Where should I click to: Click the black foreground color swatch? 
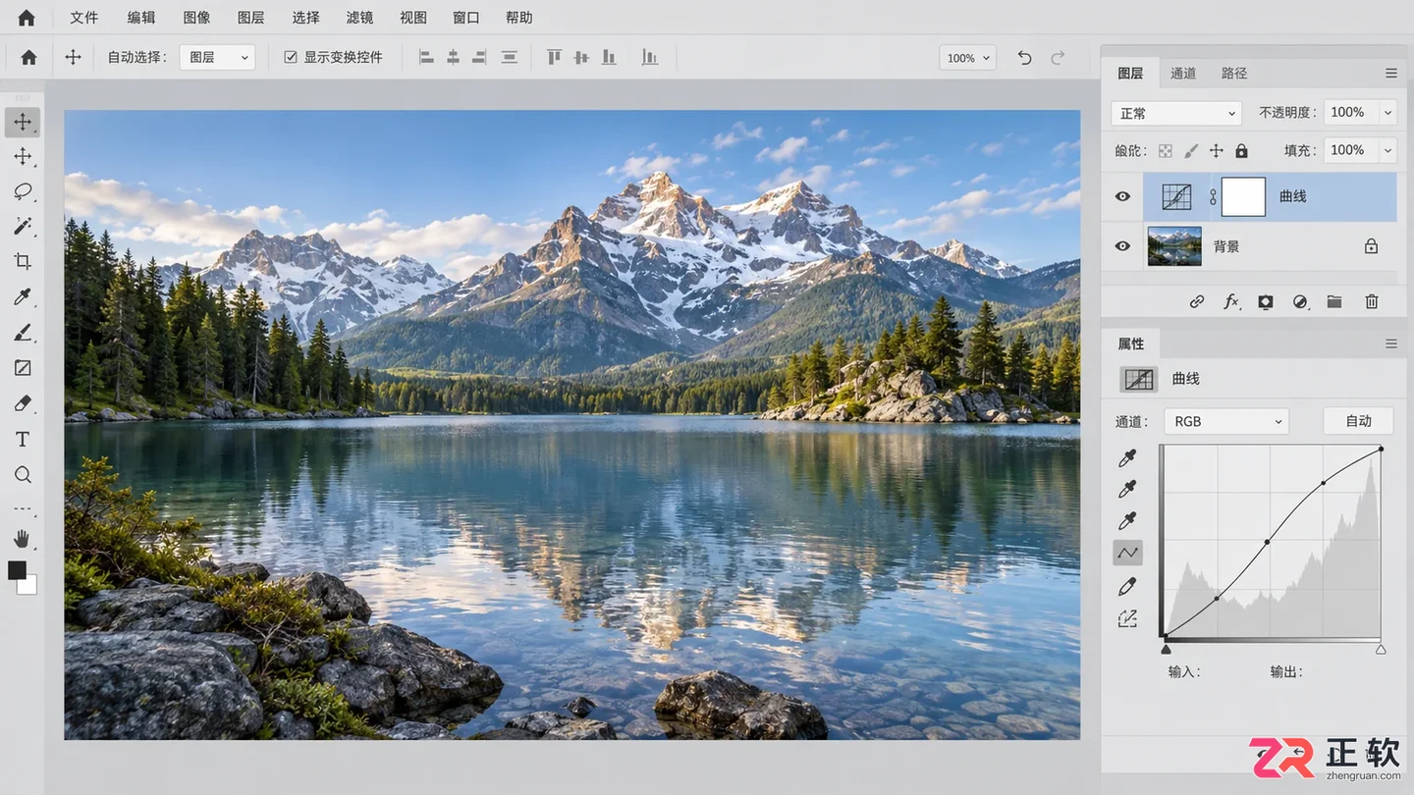coord(17,570)
